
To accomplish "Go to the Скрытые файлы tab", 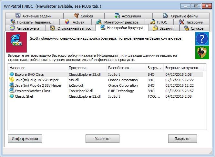I will (x=181, y=16).
